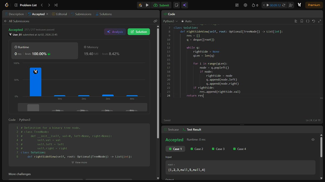Open the Test Result tab
The image size is (325, 182).
(192, 129)
